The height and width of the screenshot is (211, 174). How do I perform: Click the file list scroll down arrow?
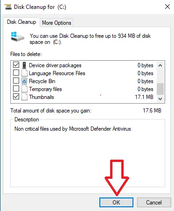coord(160,98)
